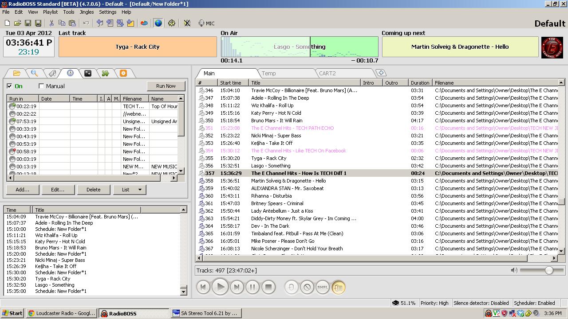Screen dimensions: 568x319
Task: Open the Help menu
Action: coord(126,12)
